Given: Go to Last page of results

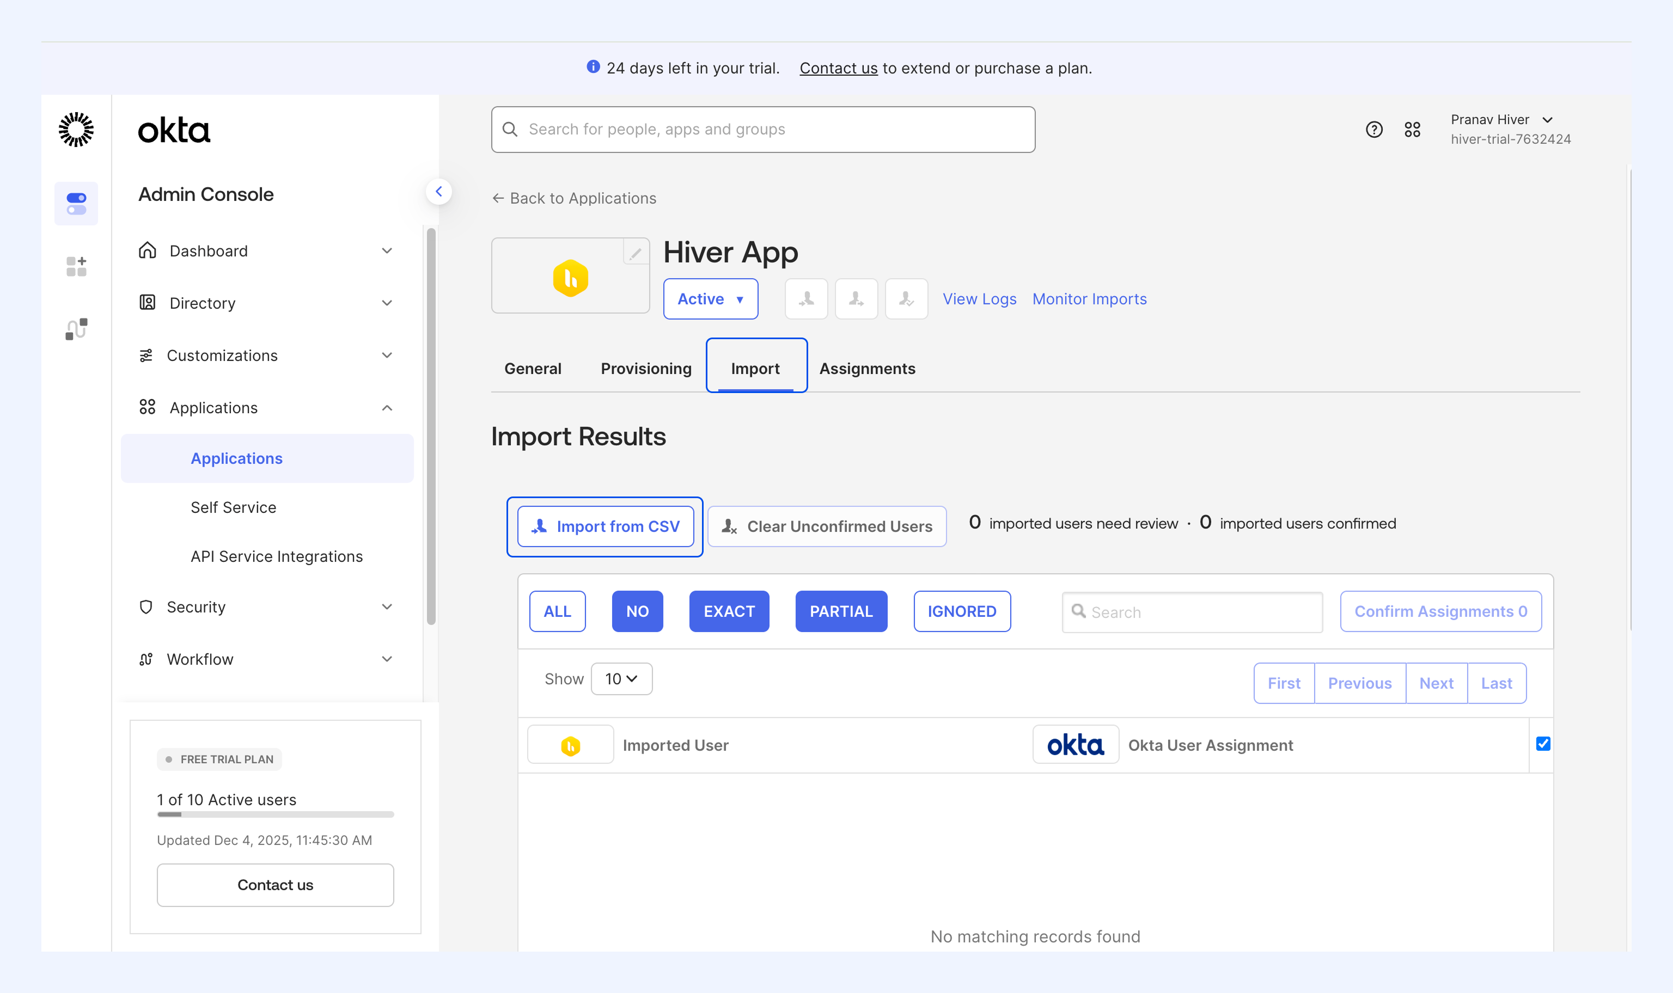Looking at the screenshot, I should pyautogui.click(x=1497, y=683).
